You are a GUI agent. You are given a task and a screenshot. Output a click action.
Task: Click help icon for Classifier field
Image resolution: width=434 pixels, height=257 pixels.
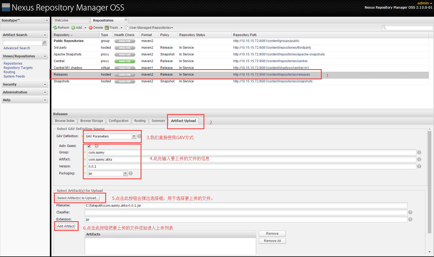coord(410,212)
